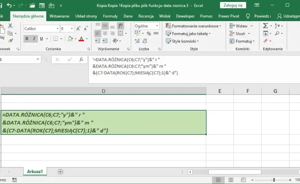Open Formatuj jako tabelę dropdown
300x184 pixels.
coord(188,34)
